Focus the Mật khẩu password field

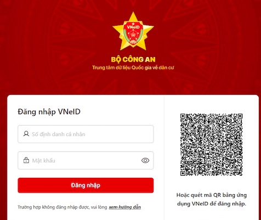[86, 160]
